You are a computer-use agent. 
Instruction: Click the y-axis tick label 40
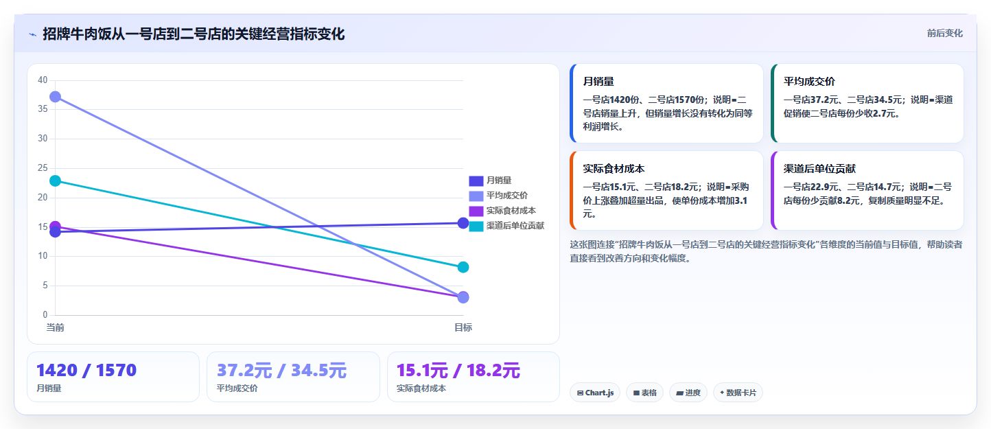43,80
